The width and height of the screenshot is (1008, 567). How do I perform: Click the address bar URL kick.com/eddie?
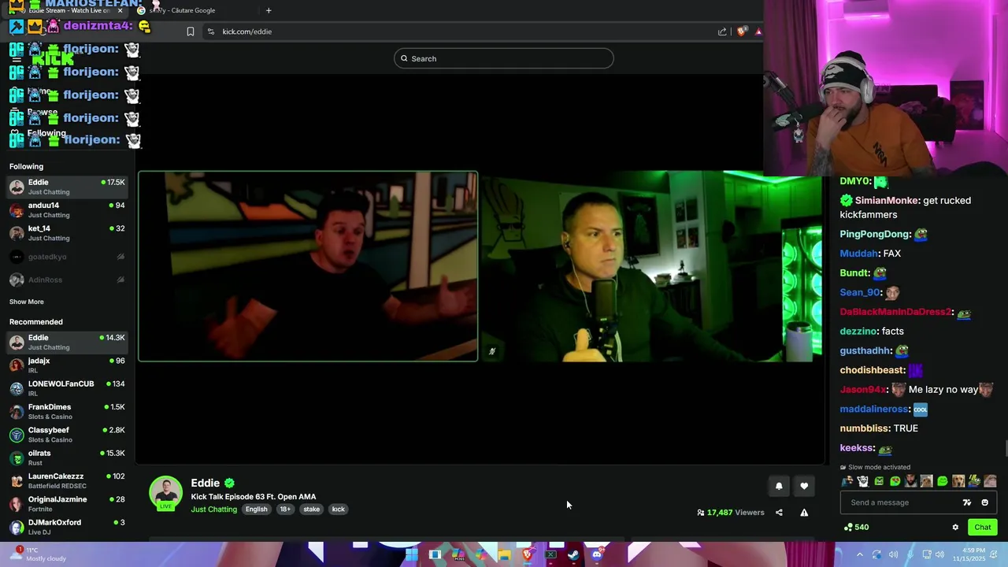pyautogui.click(x=246, y=31)
